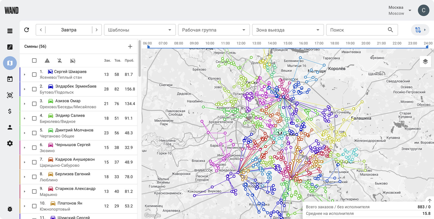434x219 pixels.
Task: Expand the Азизов Омар shift row
Action: (25, 104)
